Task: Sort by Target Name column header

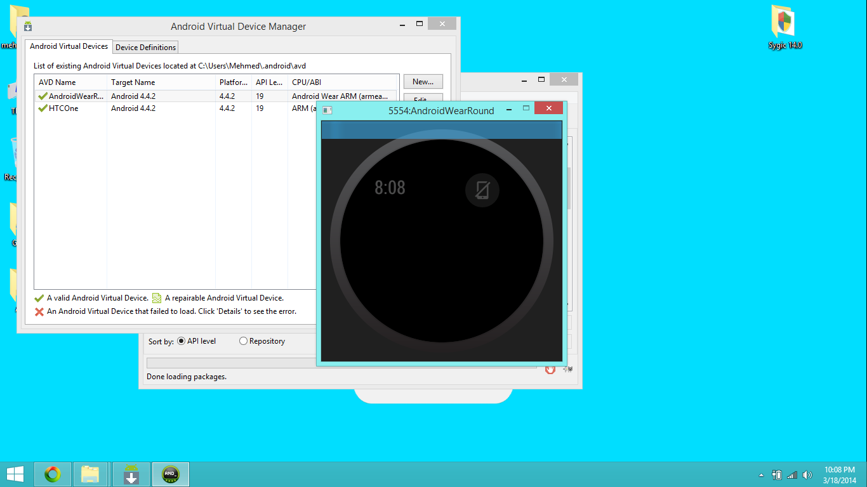Action: [x=161, y=82]
